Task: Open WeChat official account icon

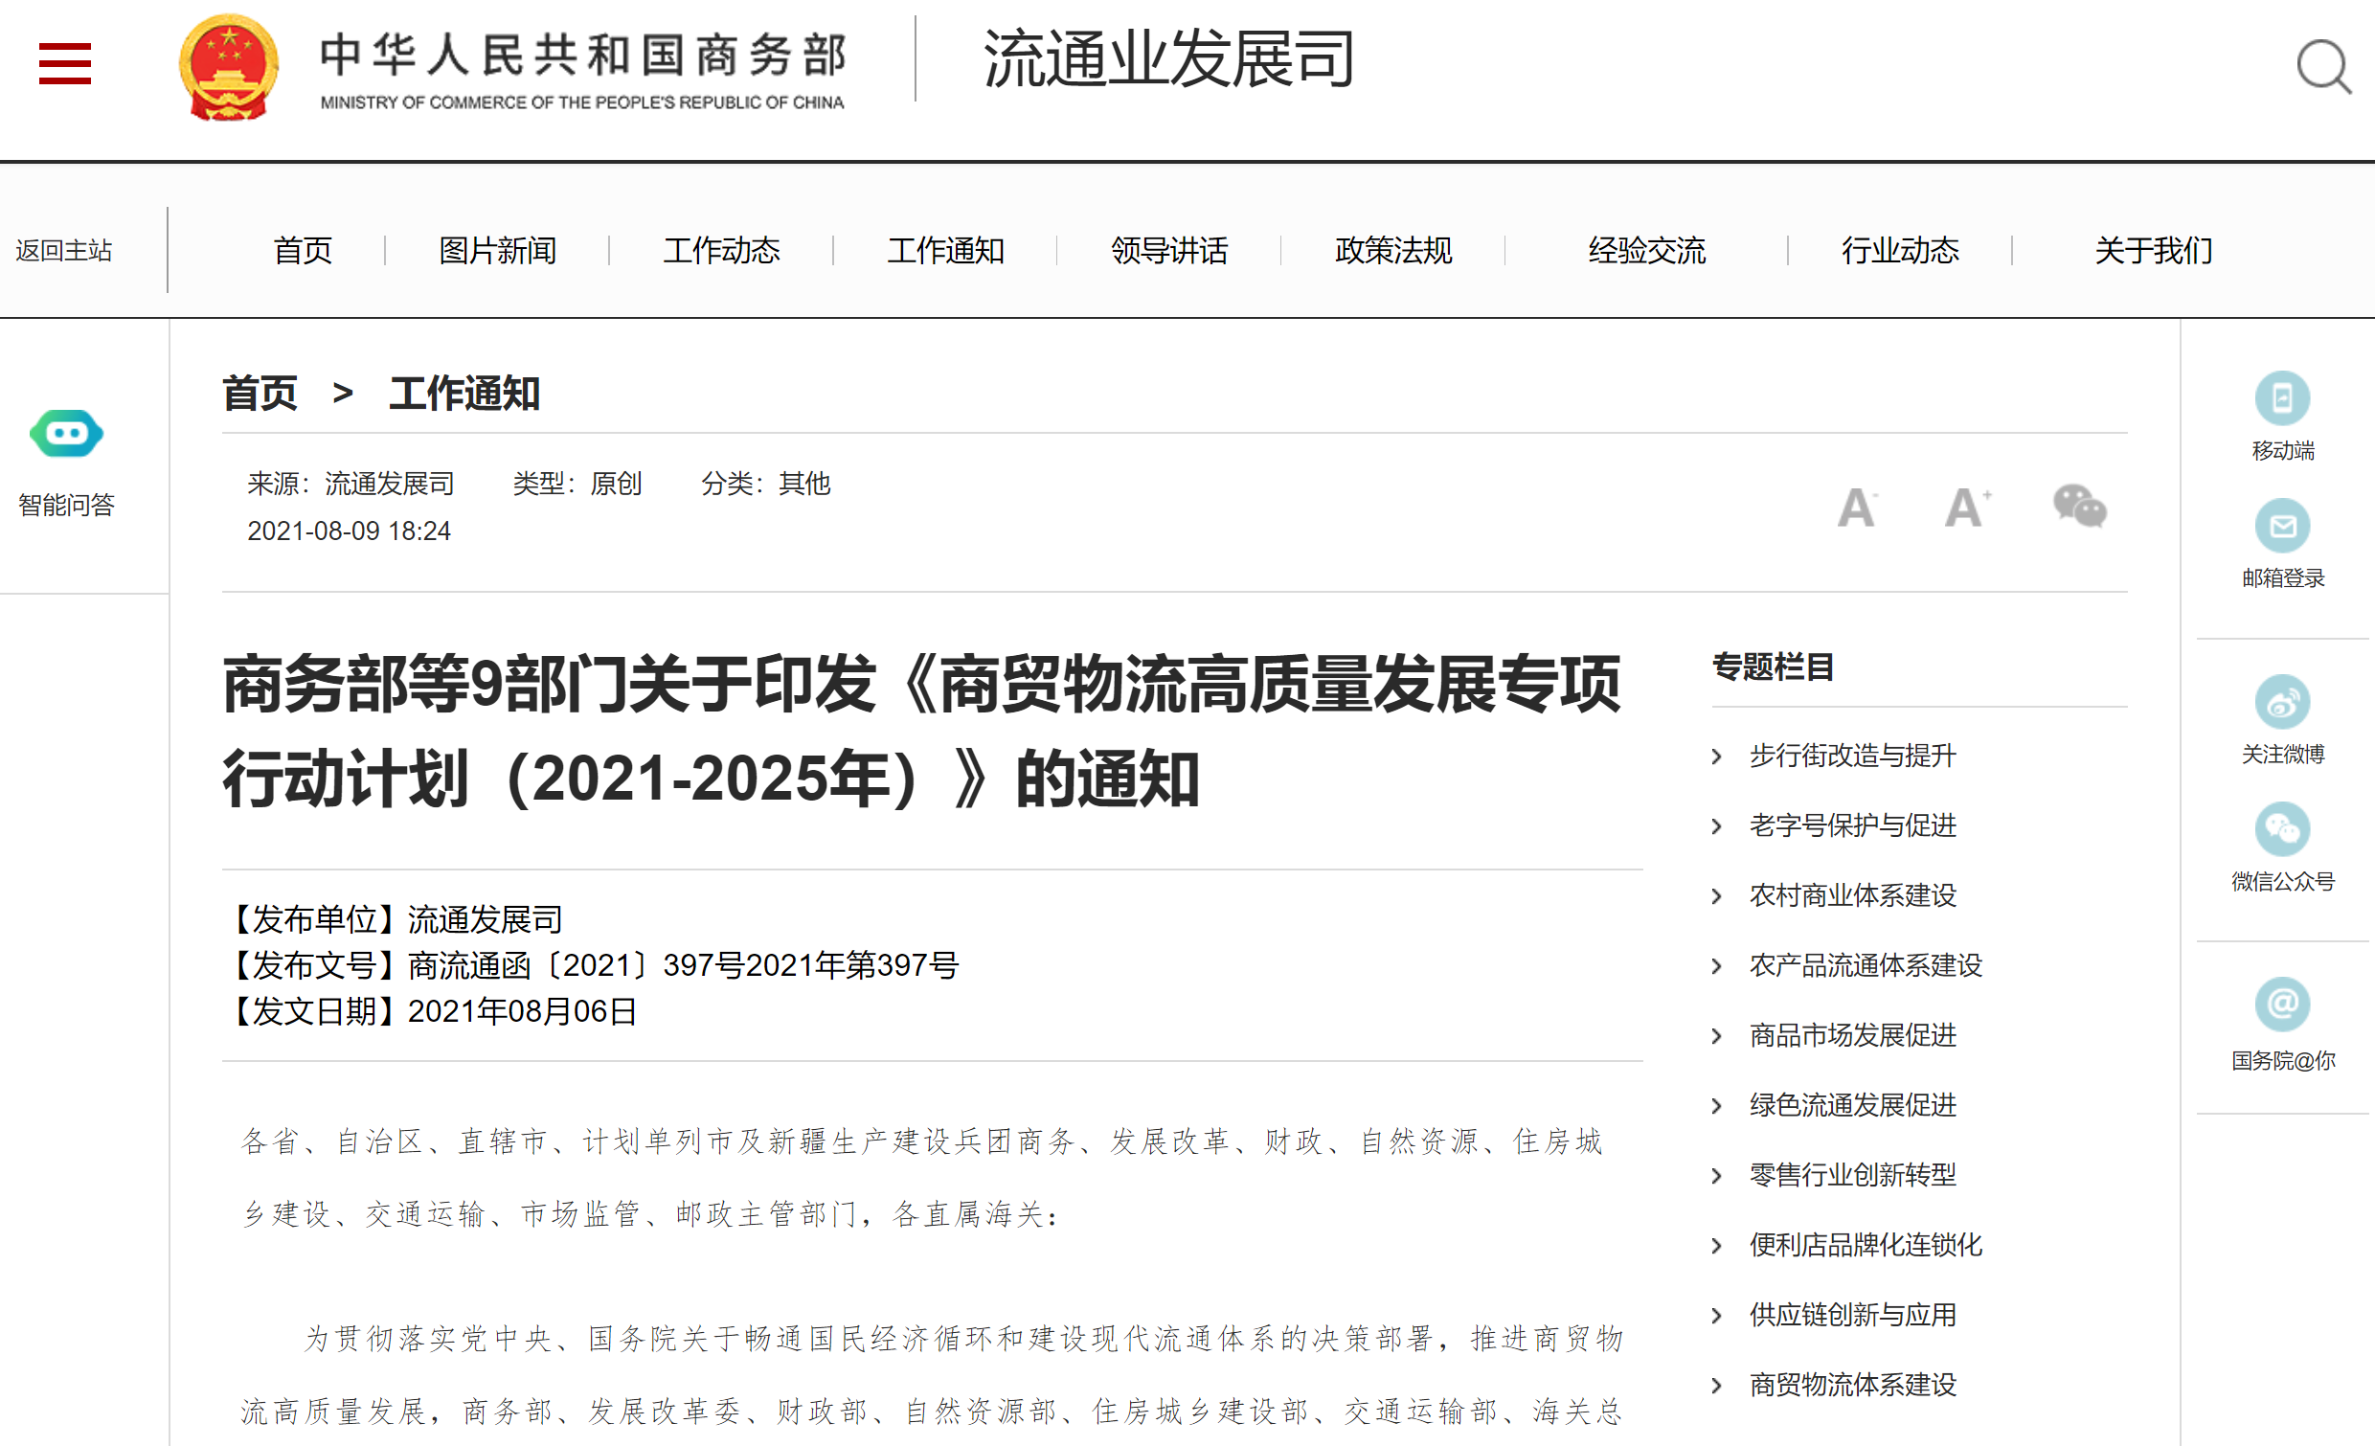Action: pos(2281,829)
